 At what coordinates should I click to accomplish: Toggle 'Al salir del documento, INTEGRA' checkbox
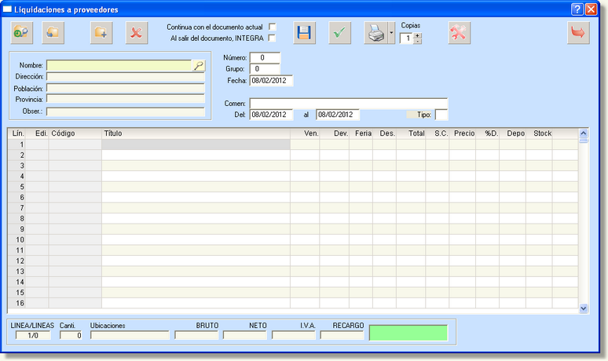click(273, 38)
